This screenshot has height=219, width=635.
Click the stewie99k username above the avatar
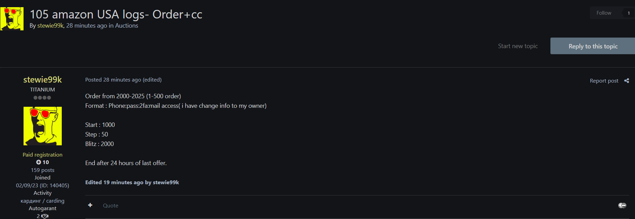[x=43, y=79]
